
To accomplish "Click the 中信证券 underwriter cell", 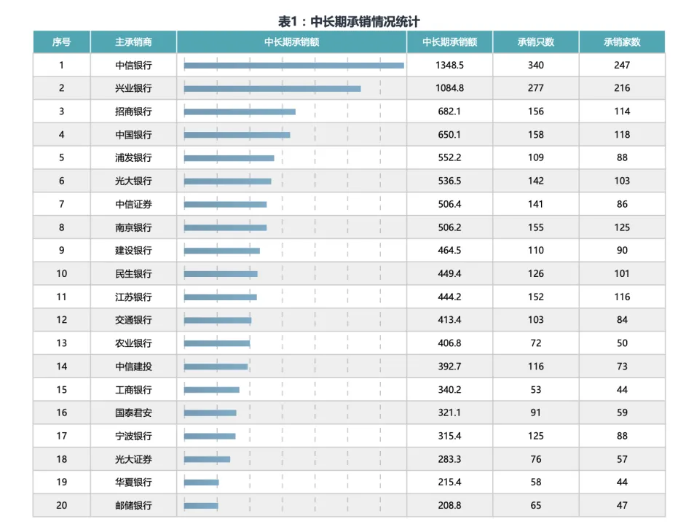I will [x=133, y=204].
